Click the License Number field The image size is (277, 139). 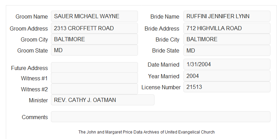click(x=227, y=87)
